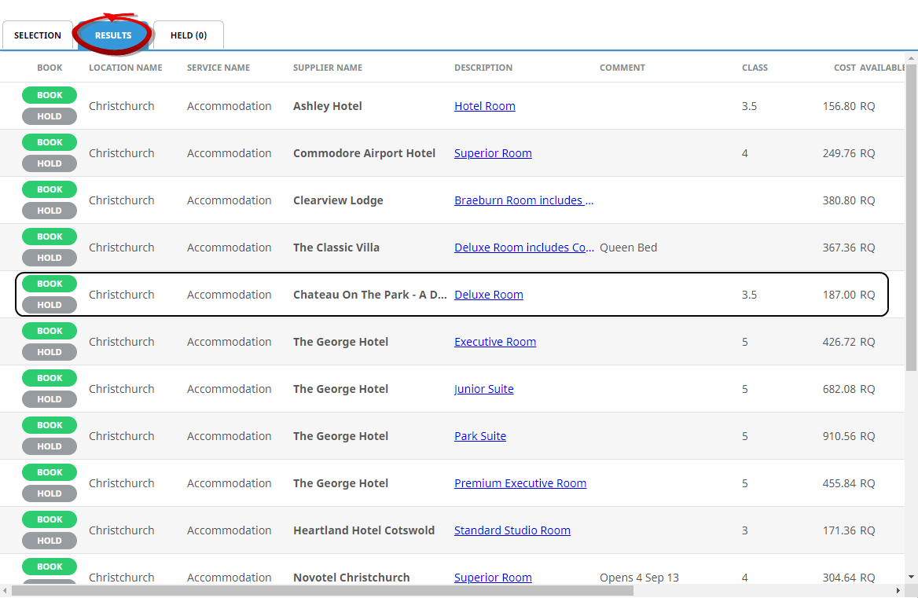Open Chateau On The Park Deluxe Room link
Screen dimensions: 918x598
489,295
